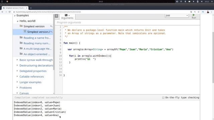This screenshot has width=214, height=120.
Task: Click the browser back button
Action: pos(2,12)
